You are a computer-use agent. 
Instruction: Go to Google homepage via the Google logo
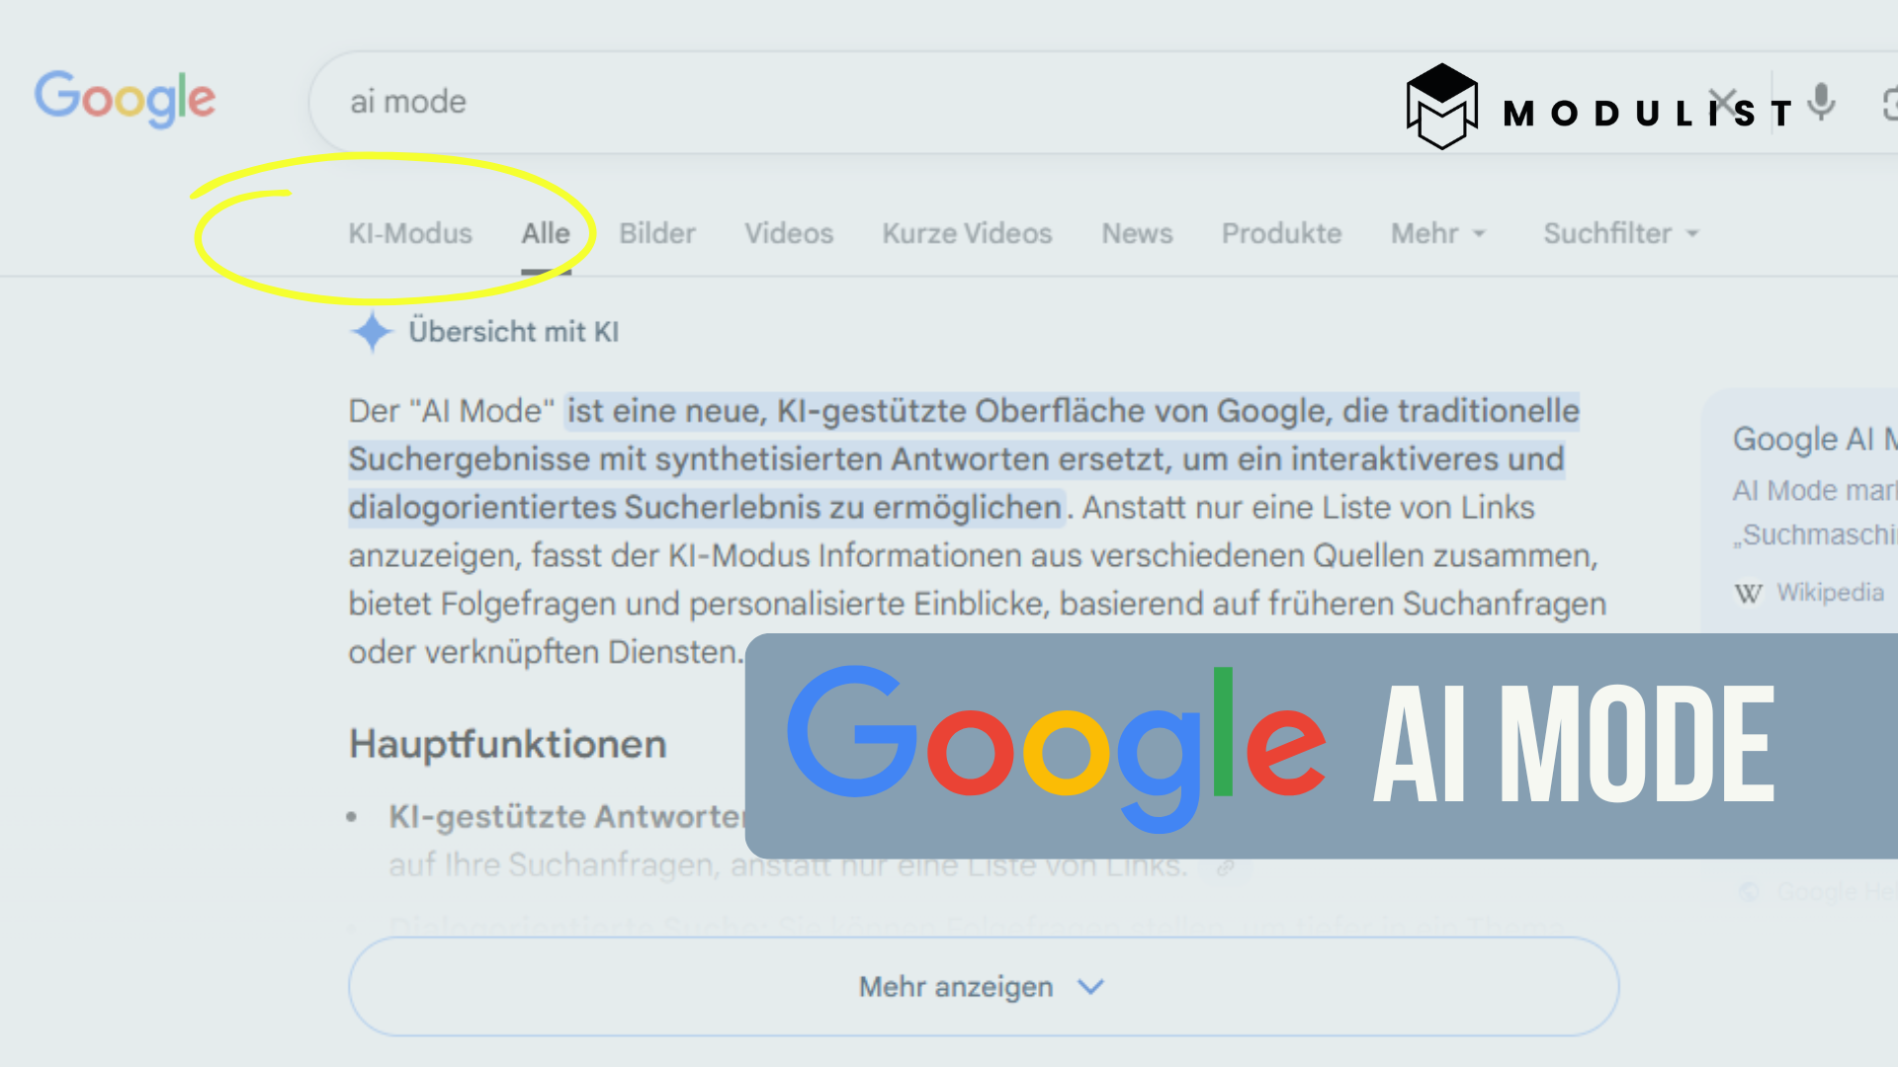126,99
